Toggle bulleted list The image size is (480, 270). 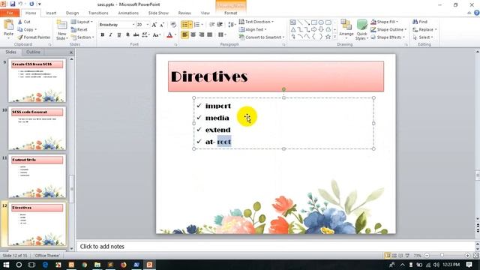tap(185, 25)
